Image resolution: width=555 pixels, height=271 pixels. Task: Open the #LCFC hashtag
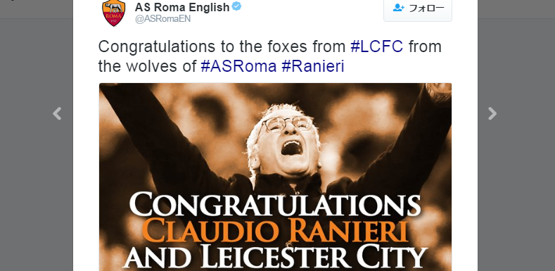[x=376, y=46]
